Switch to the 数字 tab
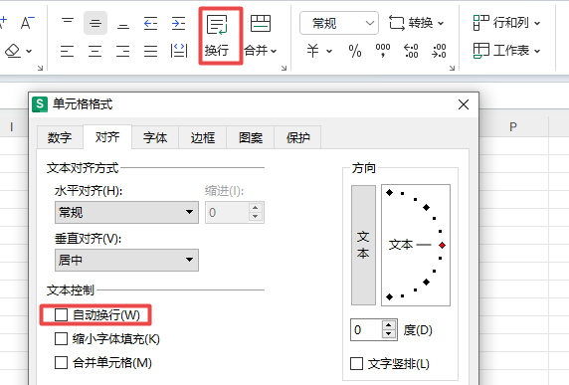Image resolution: width=569 pixels, height=385 pixels. pos(60,138)
